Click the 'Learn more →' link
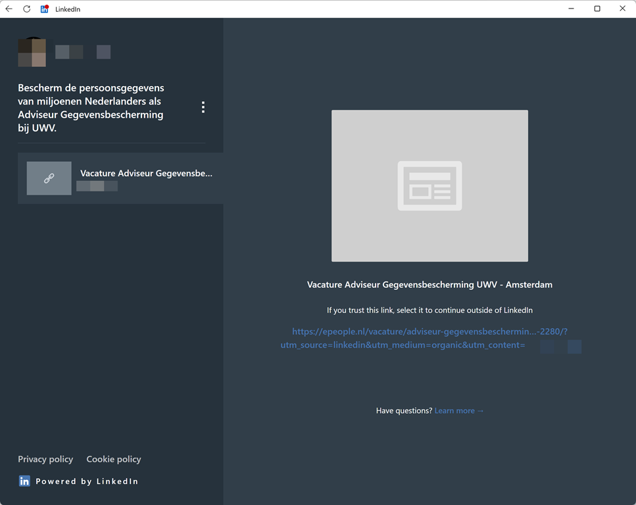 pos(459,411)
